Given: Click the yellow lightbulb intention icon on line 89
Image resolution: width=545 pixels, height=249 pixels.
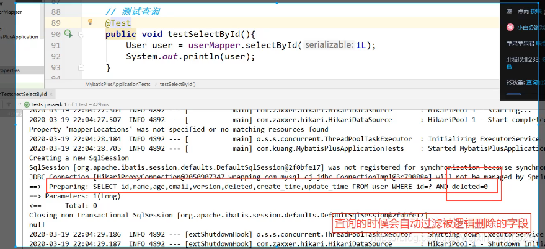Looking at the screenshot, I should click(90, 22).
